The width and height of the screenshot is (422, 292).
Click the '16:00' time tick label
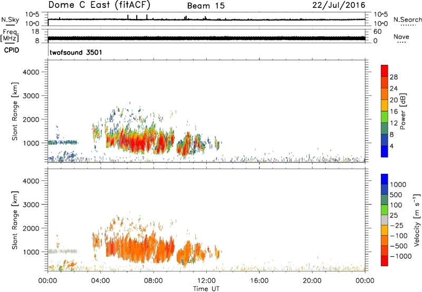(x=259, y=281)
